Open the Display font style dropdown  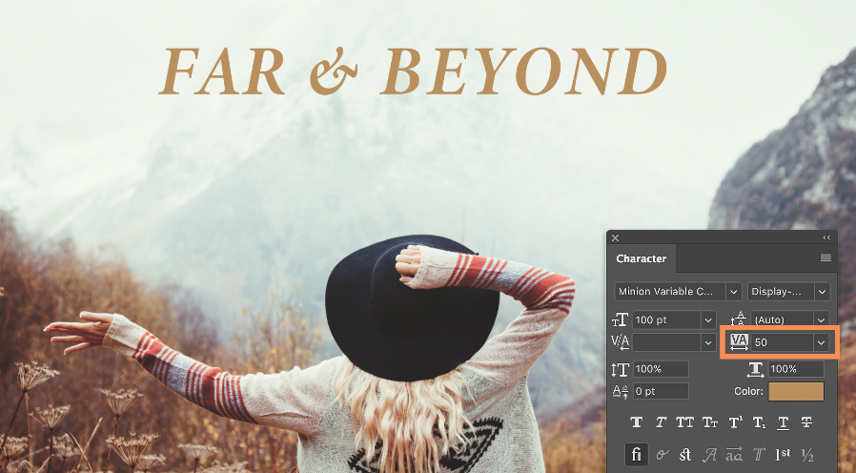822,292
